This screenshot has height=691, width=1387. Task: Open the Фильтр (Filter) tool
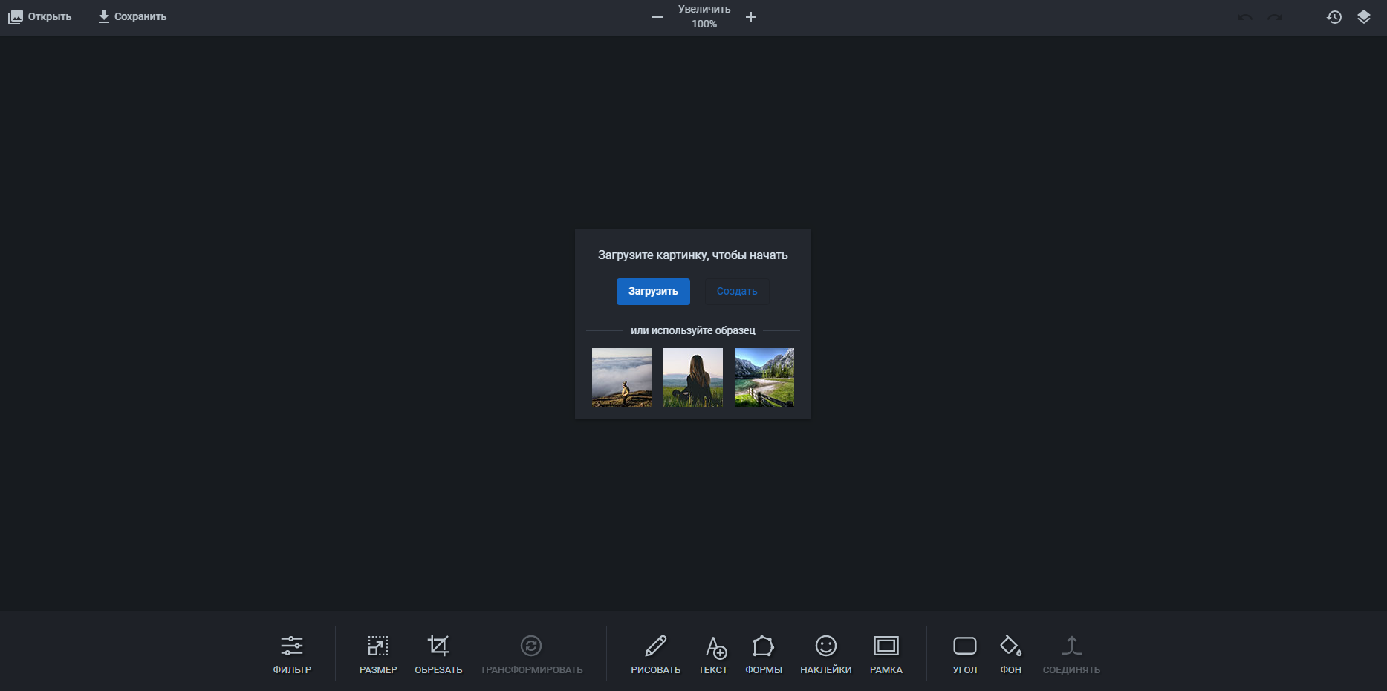292,654
